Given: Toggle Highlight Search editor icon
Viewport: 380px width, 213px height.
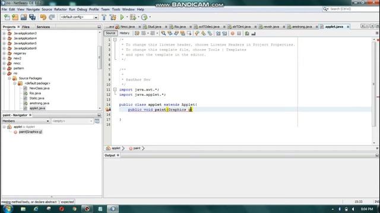Looking at the screenshot, I should [183, 33].
